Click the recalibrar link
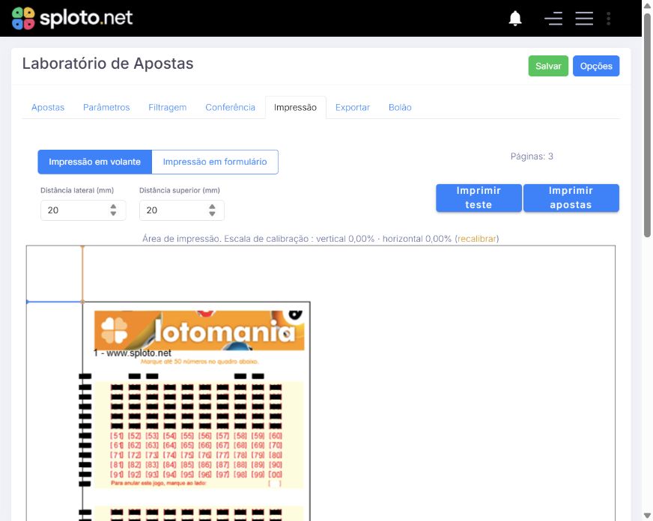Screen dimensions: 653x521 click(477, 239)
